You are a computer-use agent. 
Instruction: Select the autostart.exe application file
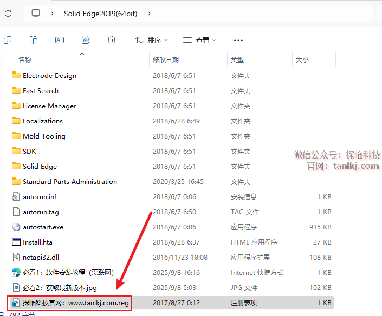pyautogui.click(x=43, y=227)
